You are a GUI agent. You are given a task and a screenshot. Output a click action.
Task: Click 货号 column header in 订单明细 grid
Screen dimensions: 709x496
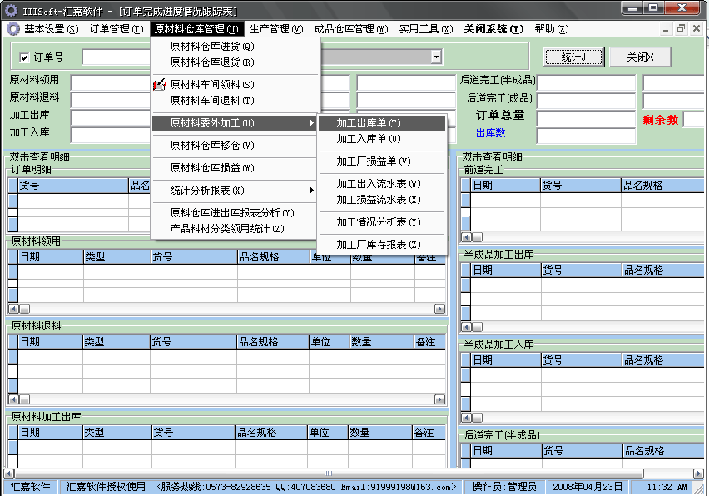click(x=73, y=186)
